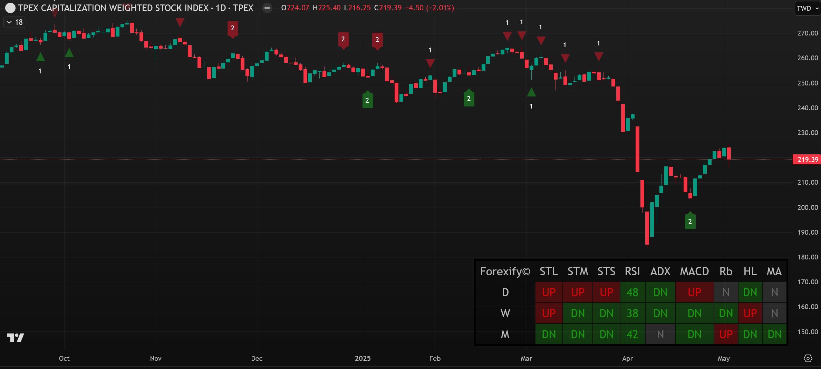
Task: Open the TWD currency dropdown
Action: coord(807,8)
